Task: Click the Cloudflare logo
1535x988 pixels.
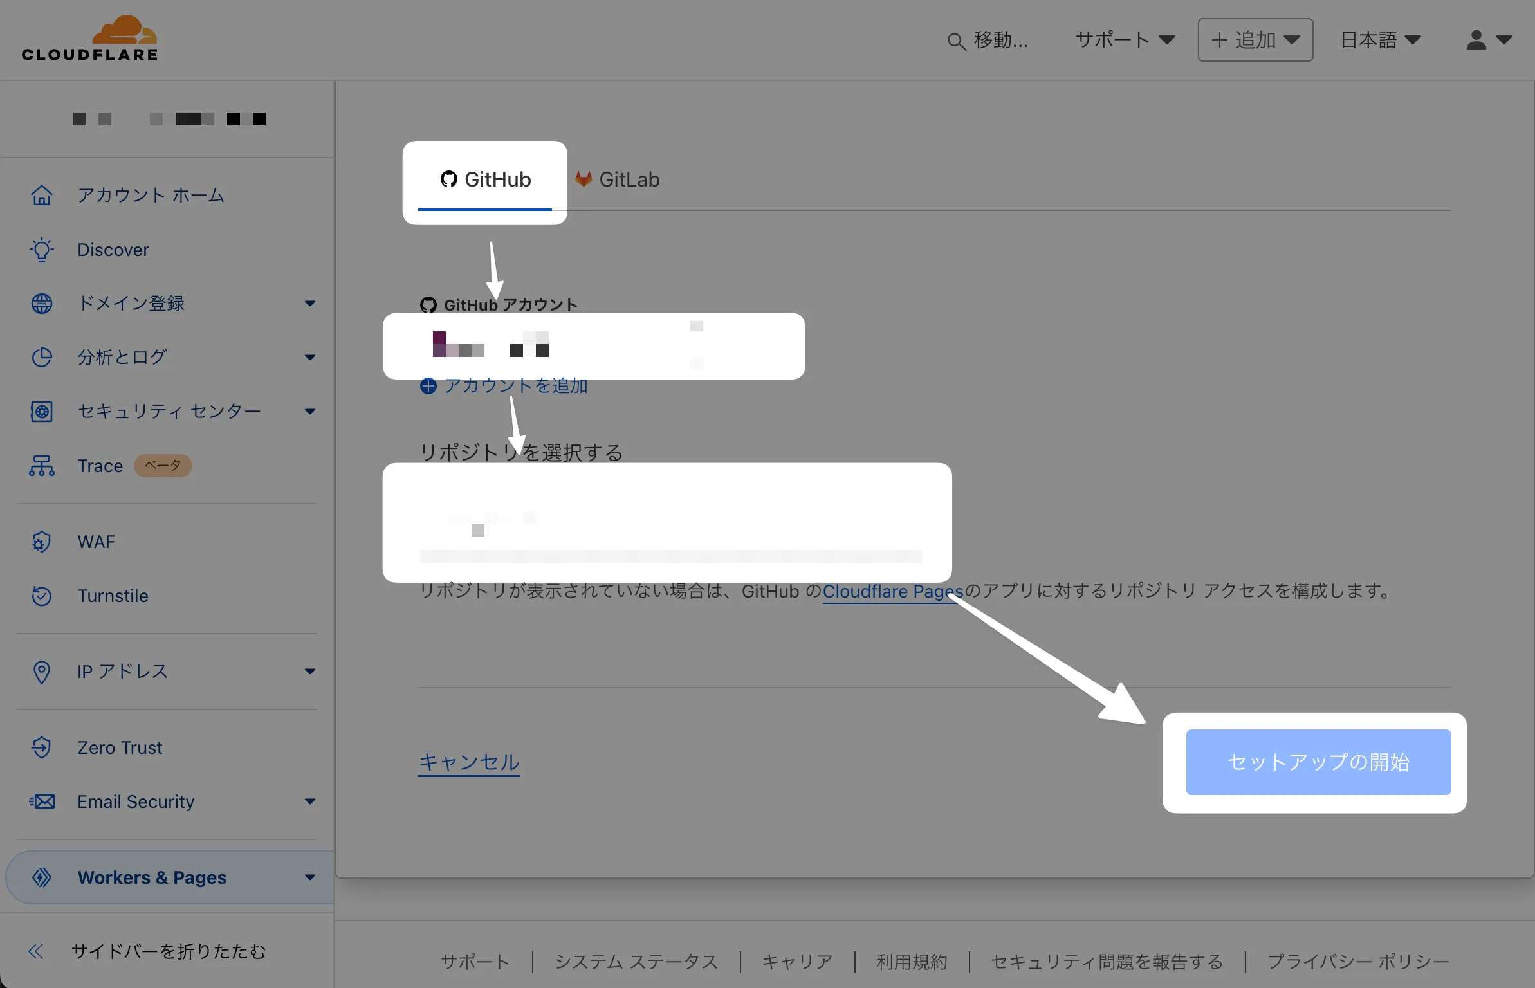Action: coord(90,40)
